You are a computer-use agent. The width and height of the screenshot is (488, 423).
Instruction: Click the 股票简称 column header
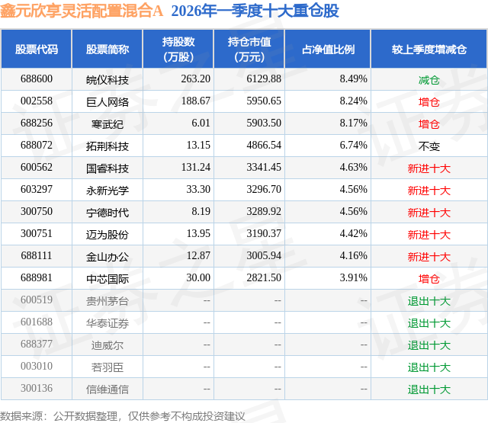[108, 49]
